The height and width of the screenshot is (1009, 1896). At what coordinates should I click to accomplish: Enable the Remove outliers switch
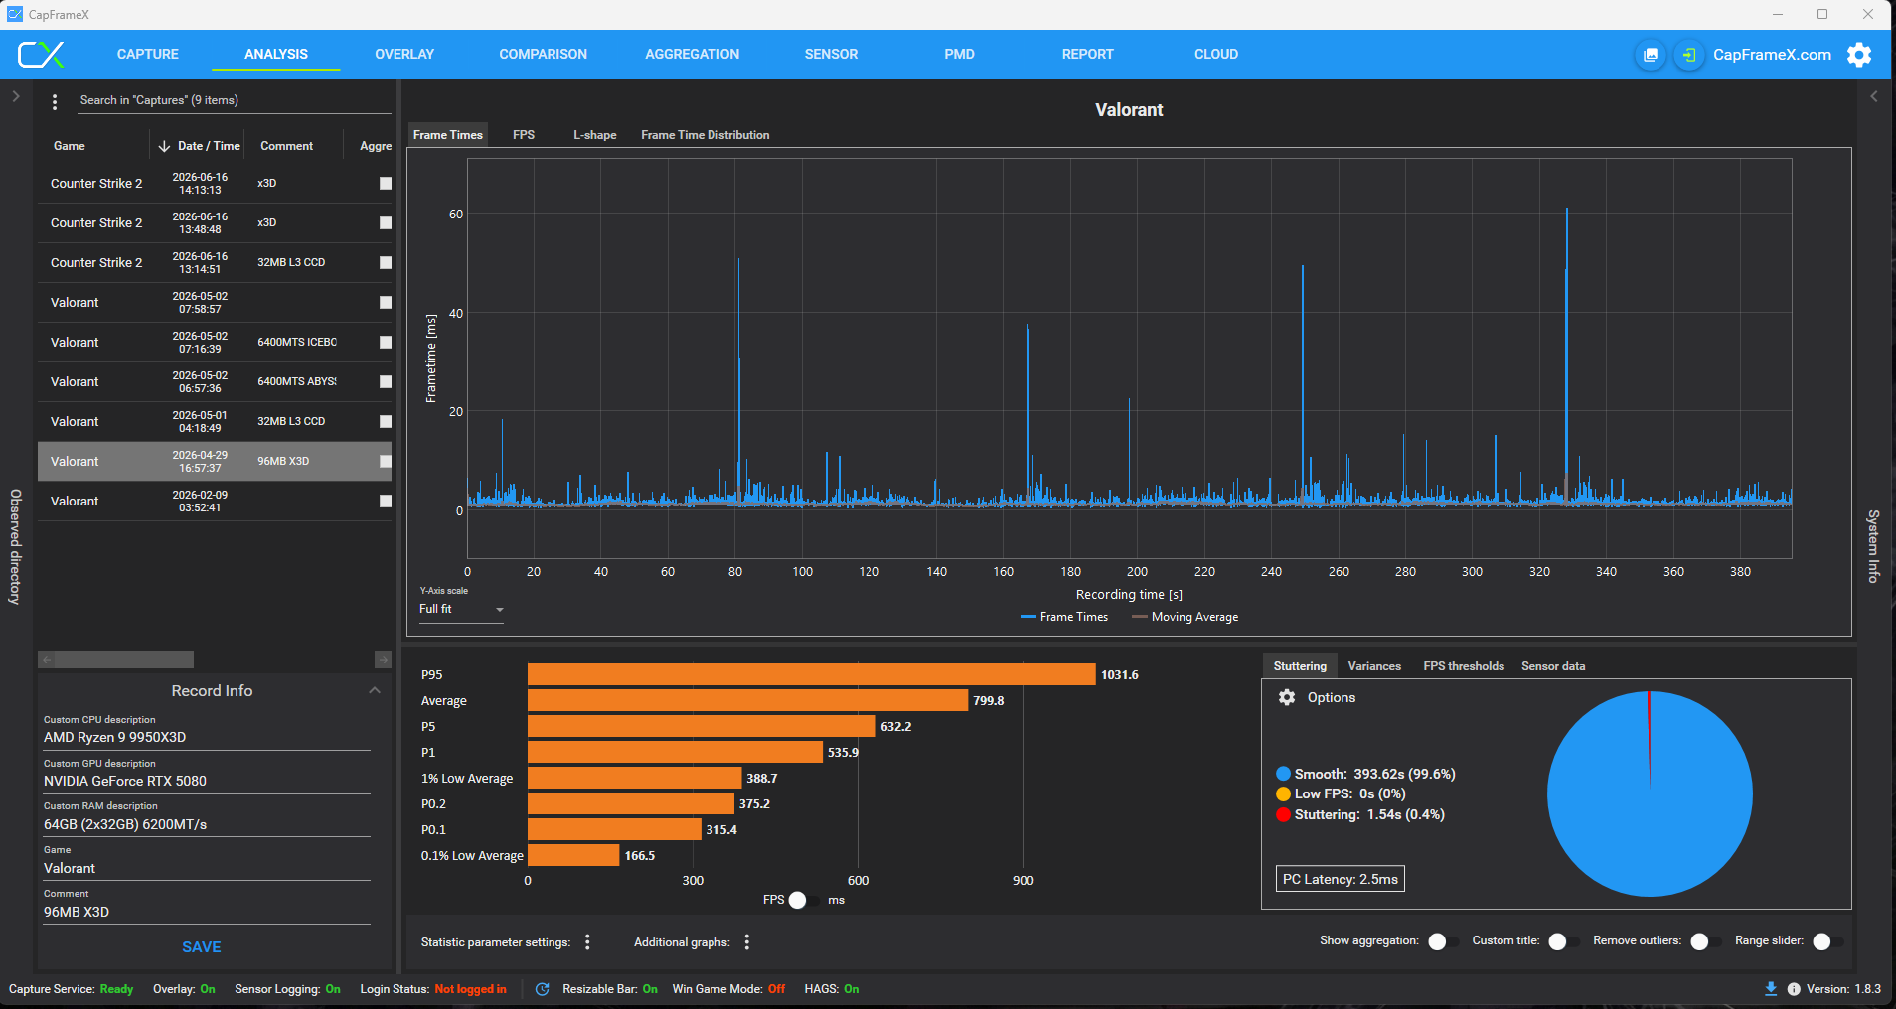tap(1706, 941)
